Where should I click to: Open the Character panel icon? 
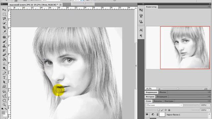[x=141, y=30]
